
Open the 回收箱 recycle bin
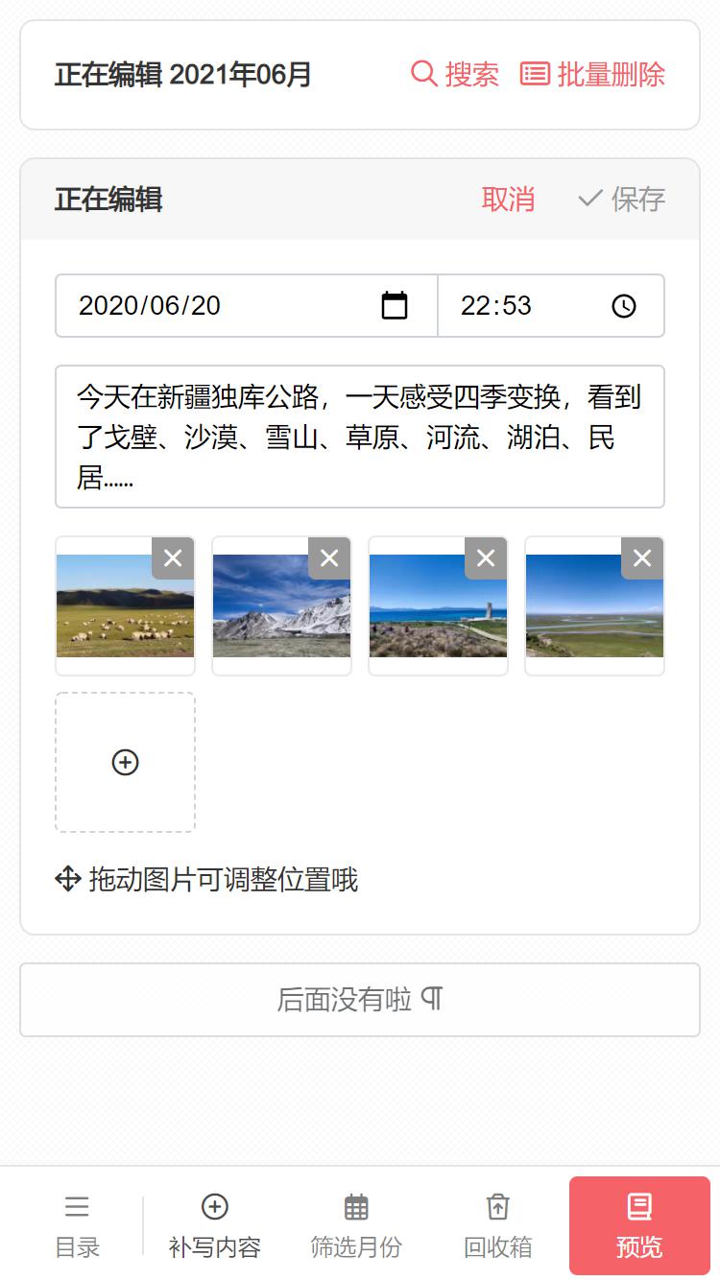pos(497,1226)
